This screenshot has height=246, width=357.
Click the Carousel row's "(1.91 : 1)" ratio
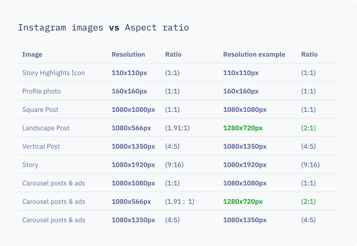pos(180,201)
